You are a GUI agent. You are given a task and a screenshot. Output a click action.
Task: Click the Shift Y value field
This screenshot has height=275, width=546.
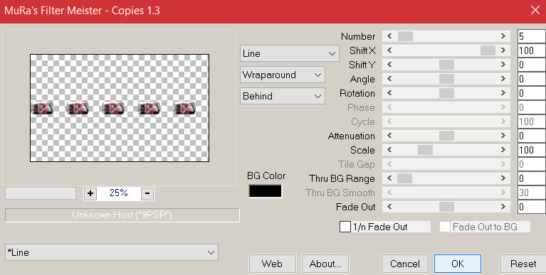coord(532,65)
